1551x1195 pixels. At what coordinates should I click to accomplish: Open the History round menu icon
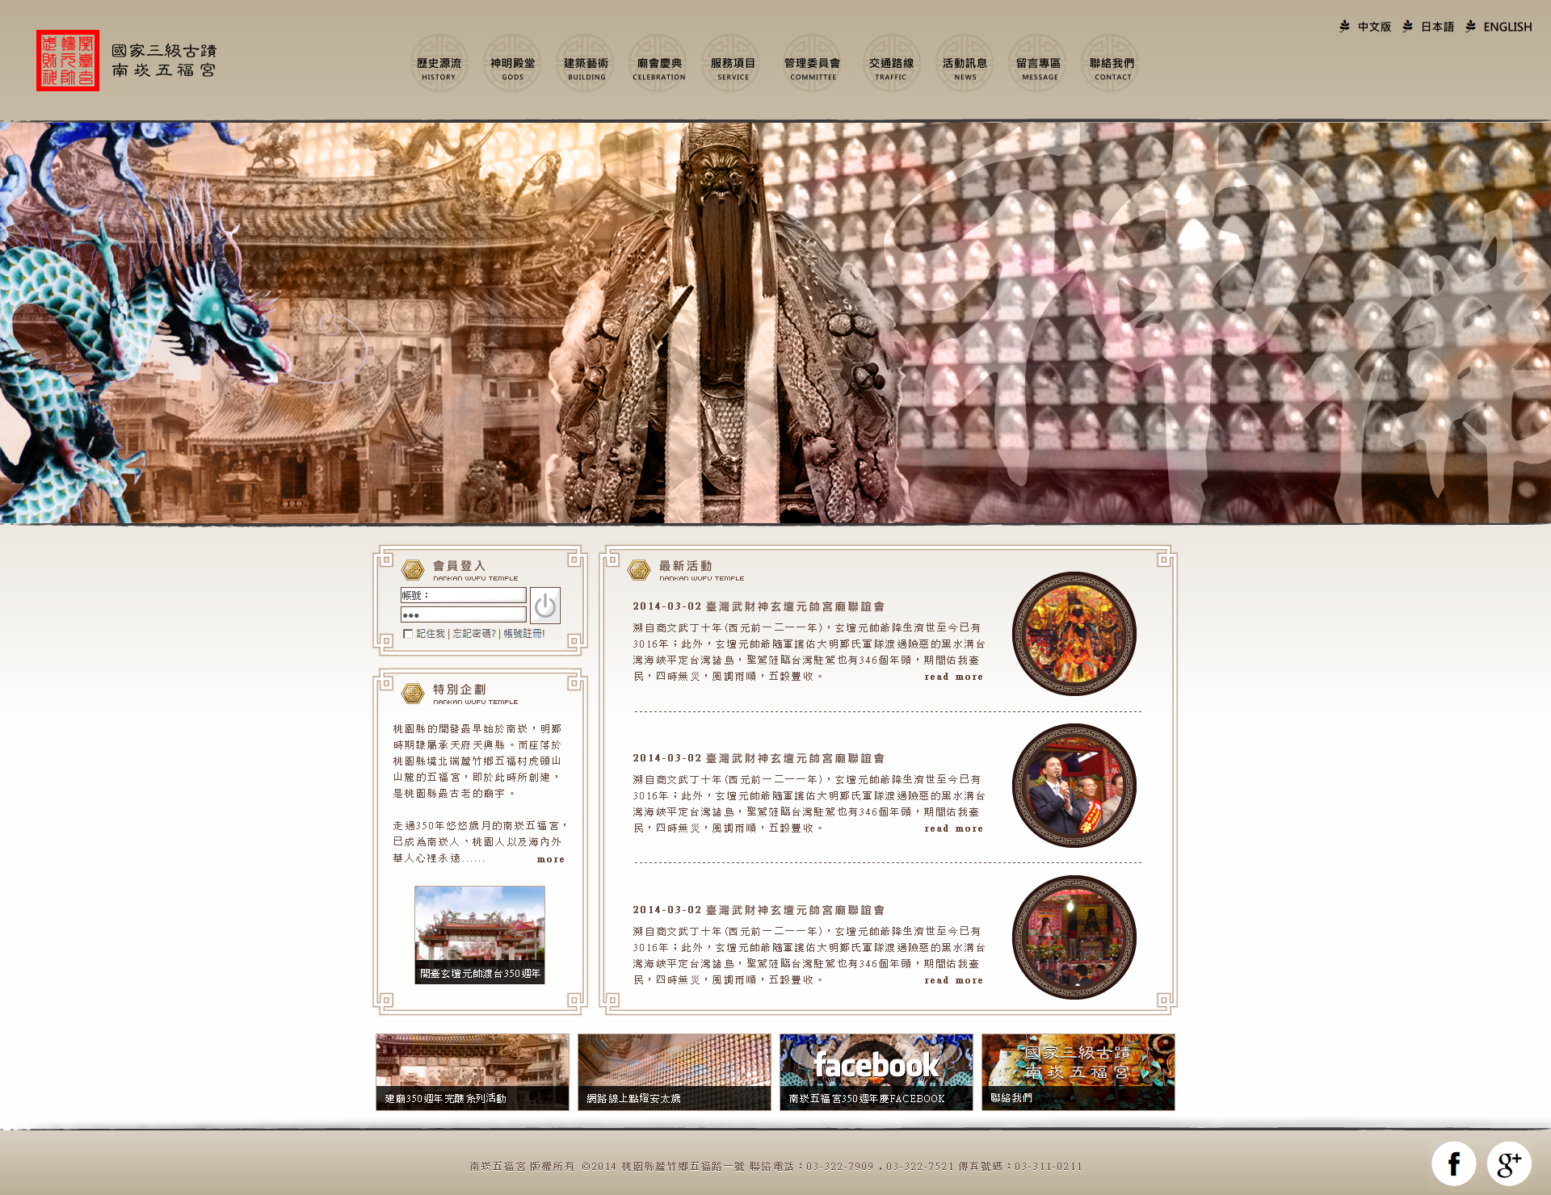click(439, 62)
